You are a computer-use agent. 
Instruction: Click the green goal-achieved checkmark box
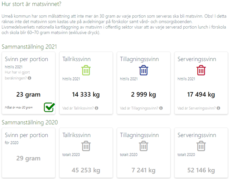click(x=49, y=107)
